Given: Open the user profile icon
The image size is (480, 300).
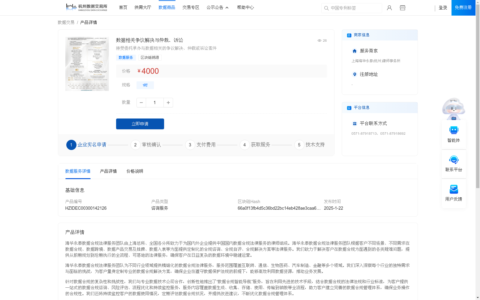Looking at the screenshot, I should (x=389, y=8).
